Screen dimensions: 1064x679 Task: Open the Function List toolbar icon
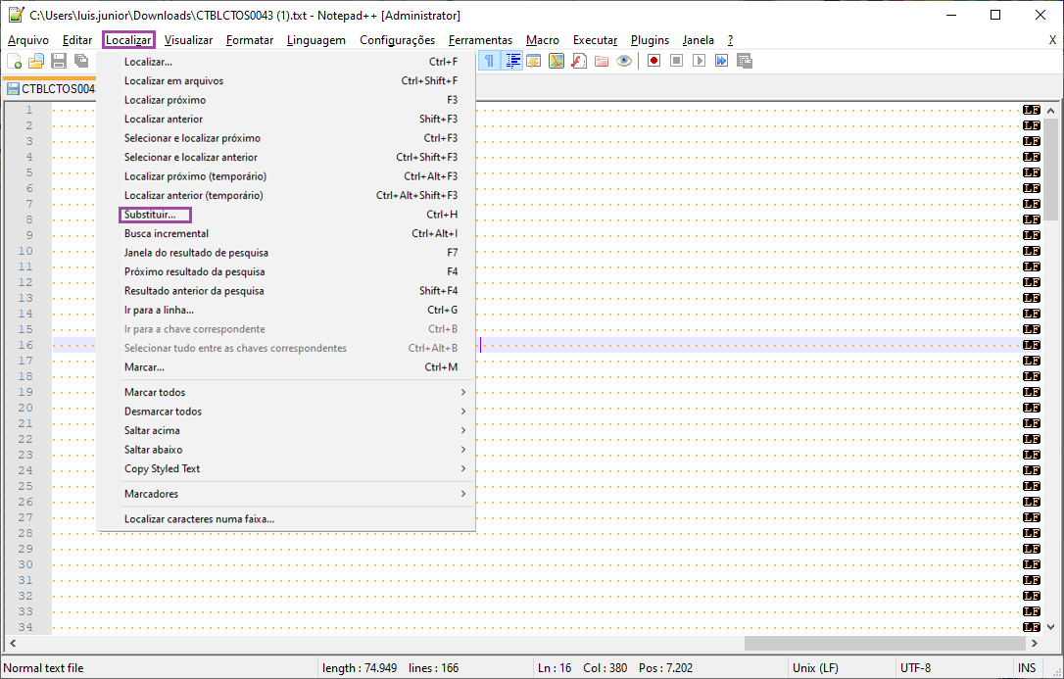[579, 61]
